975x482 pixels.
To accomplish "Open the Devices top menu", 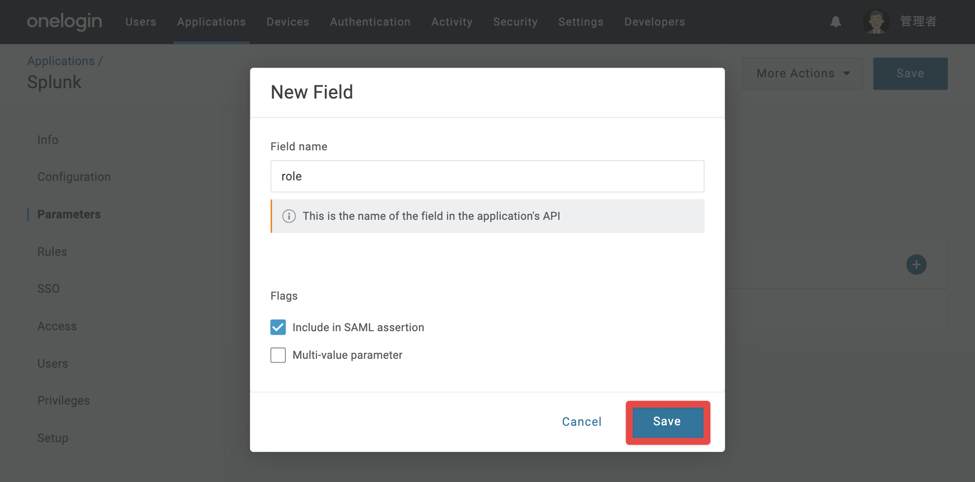I will [288, 22].
